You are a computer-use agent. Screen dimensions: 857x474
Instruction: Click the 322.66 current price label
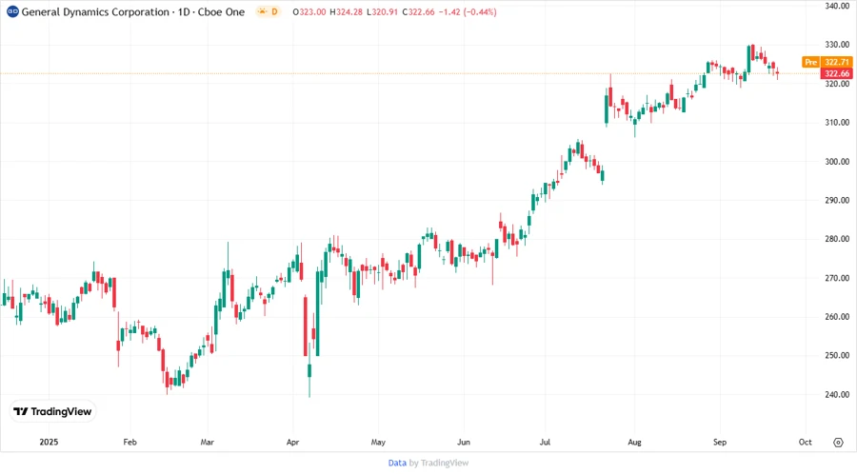click(836, 73)
